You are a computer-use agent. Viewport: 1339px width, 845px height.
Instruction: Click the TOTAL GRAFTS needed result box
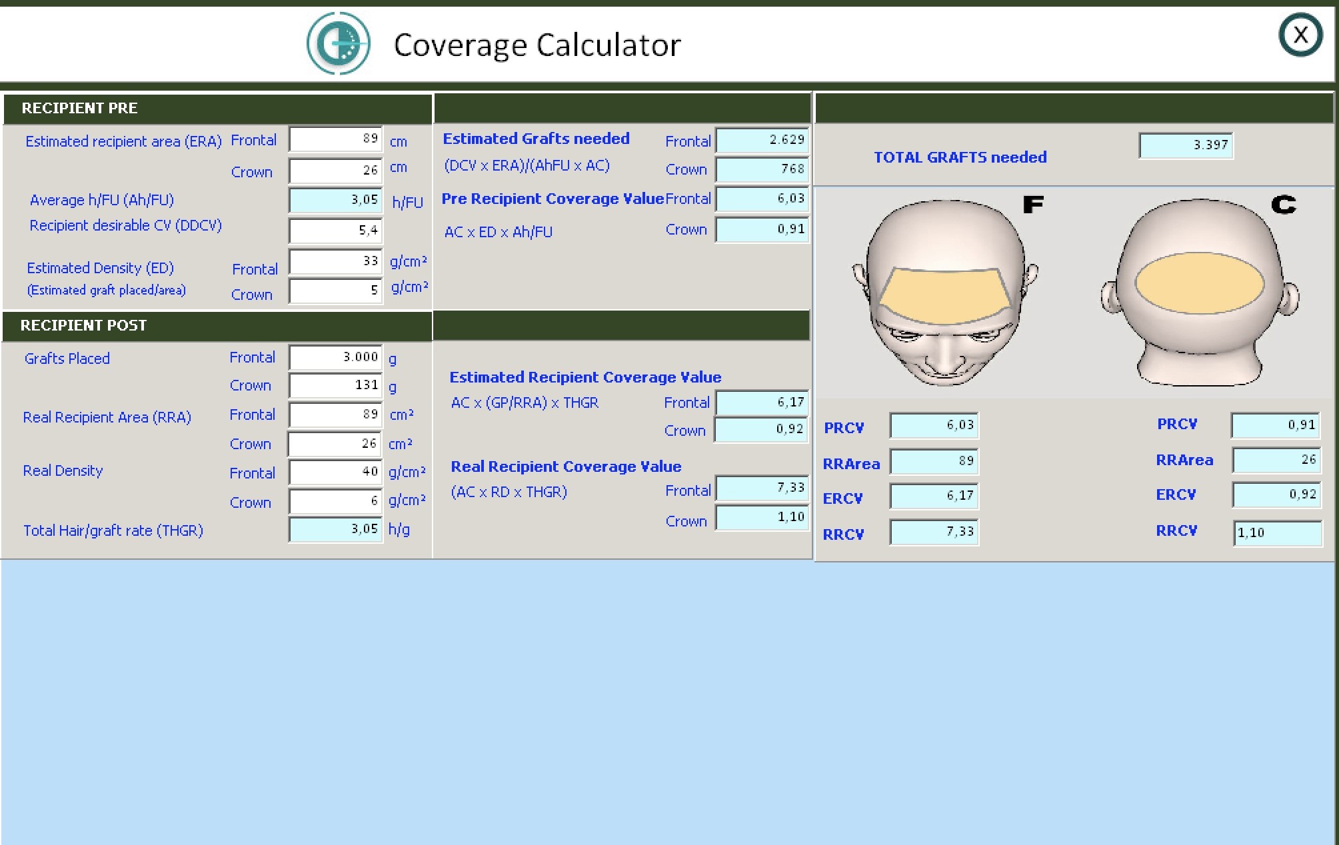click(x=1186, y=145)
